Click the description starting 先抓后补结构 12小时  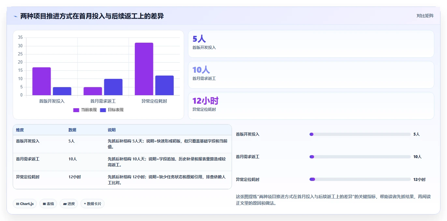(x=166, y=180)
